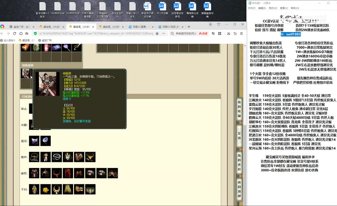Click the skin shirt icon in browser title bar

click(x=218, y=24)
